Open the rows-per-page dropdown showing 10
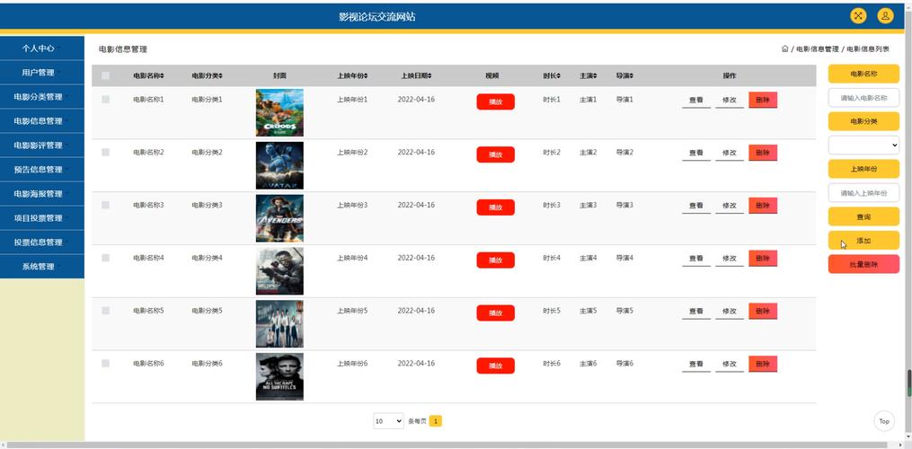 pos(388,421)
